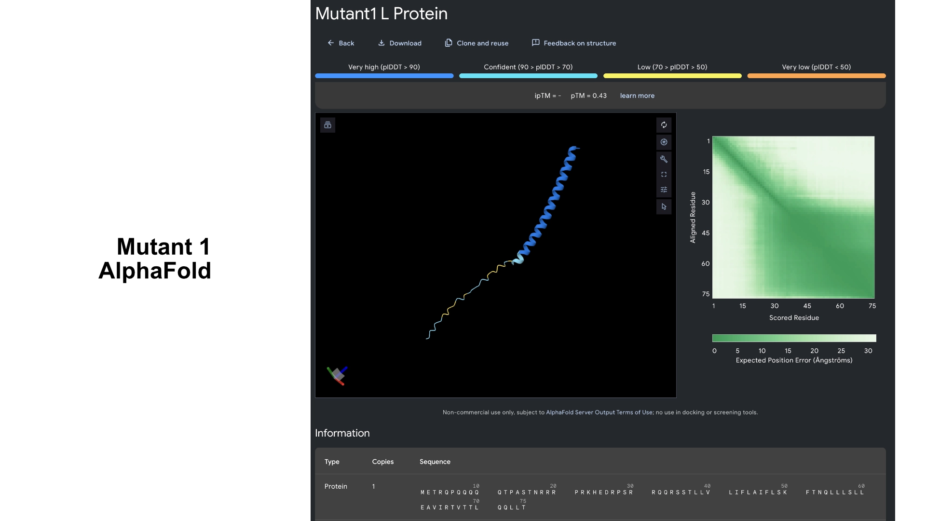Screen dimensions: 926x521
Task: Activate the selection mode cursor icon
Action: pyautogui.click(x=664, y=206)
